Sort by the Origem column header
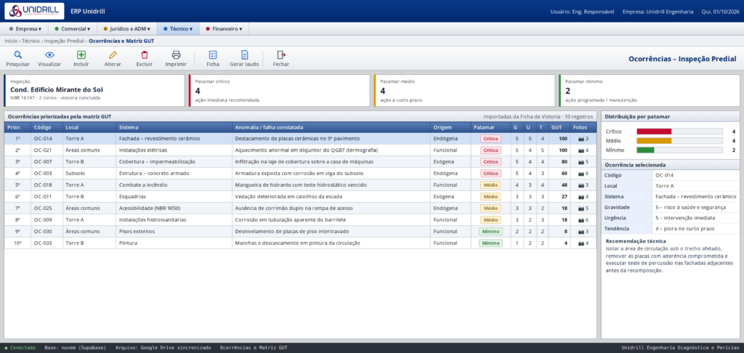This screenshot has width=744, height=353. point(450,127)
